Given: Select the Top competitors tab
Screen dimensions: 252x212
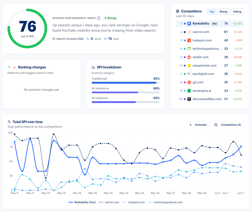Looking at the screenshot, I should pos(212,12).
